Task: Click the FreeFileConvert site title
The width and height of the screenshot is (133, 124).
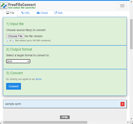Action: click(22, 4)
